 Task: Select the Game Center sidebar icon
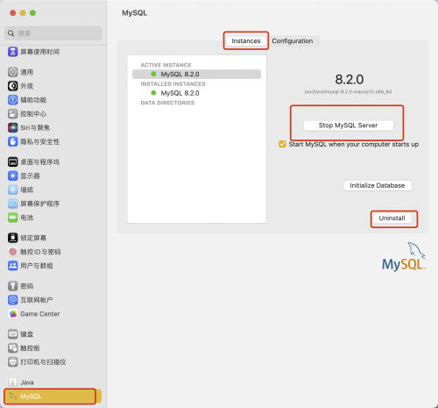coord(12,314)
